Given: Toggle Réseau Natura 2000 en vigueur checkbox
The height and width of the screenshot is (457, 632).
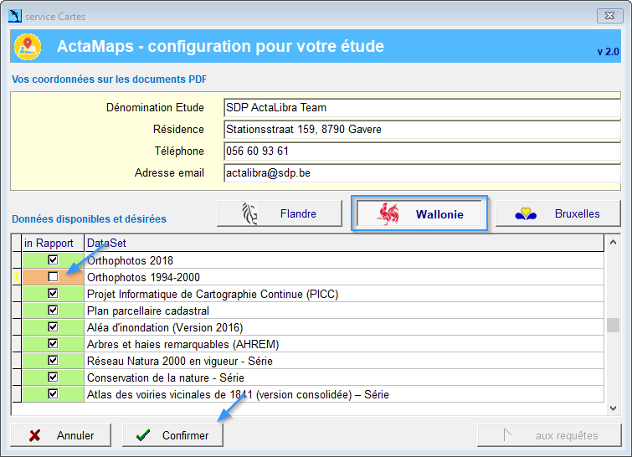Looking at the screenshot, I should (x=53, y=360).
